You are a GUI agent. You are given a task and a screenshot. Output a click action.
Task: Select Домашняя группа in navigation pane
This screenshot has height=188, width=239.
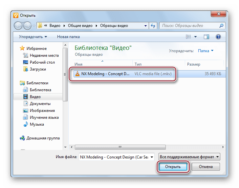pyautogui.click(x=43, y=138)
